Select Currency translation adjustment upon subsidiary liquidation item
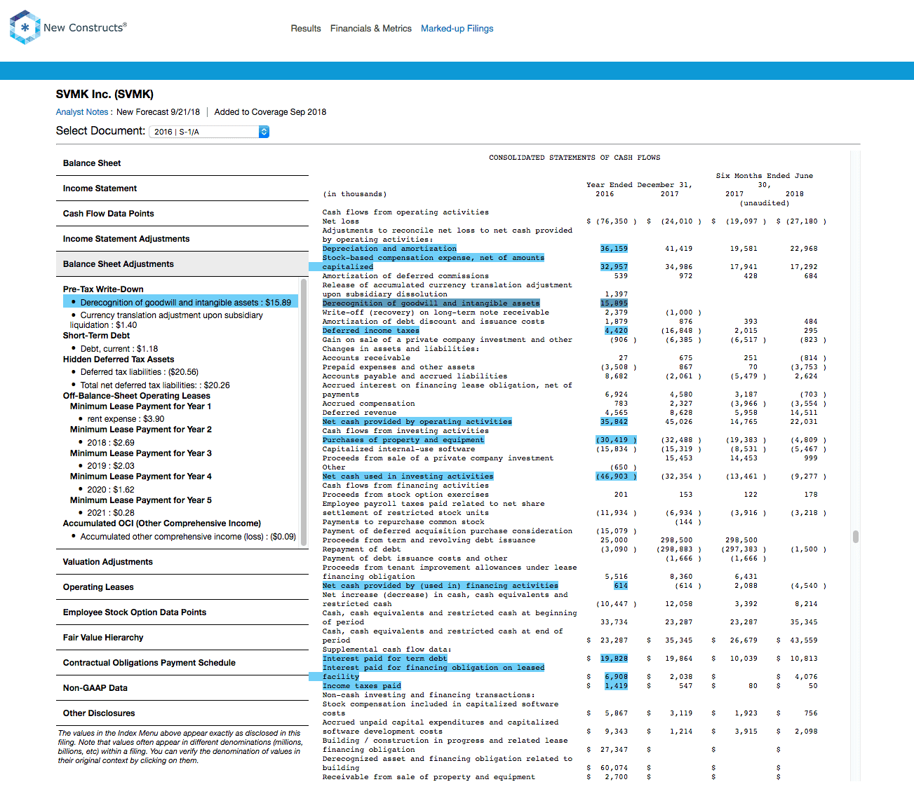This screenshot has width=914, height=796. coord(166,320)
